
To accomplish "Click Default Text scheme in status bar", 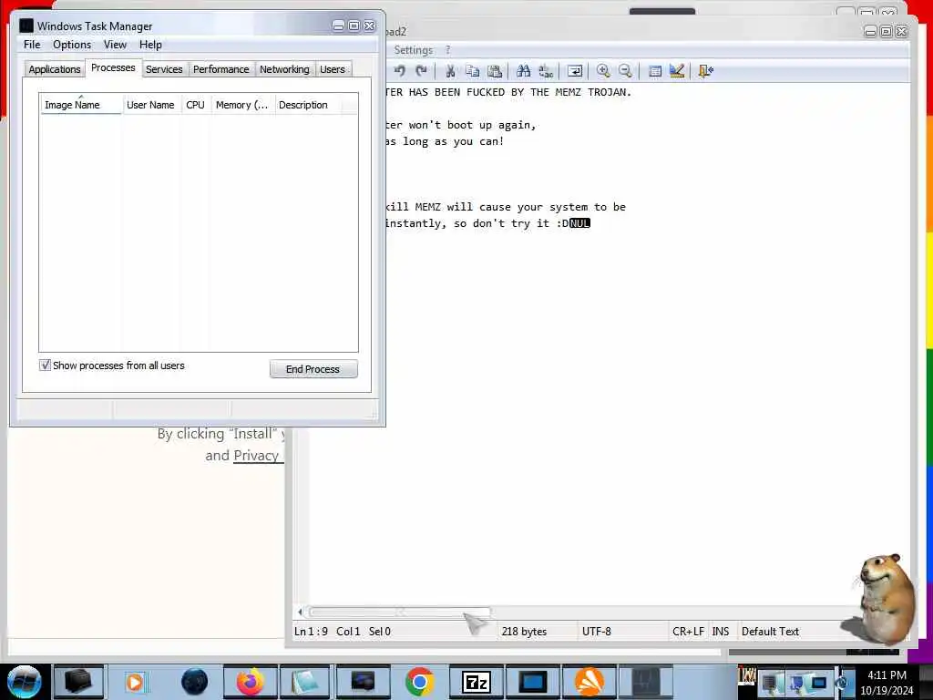I will (x=770, y=632).
